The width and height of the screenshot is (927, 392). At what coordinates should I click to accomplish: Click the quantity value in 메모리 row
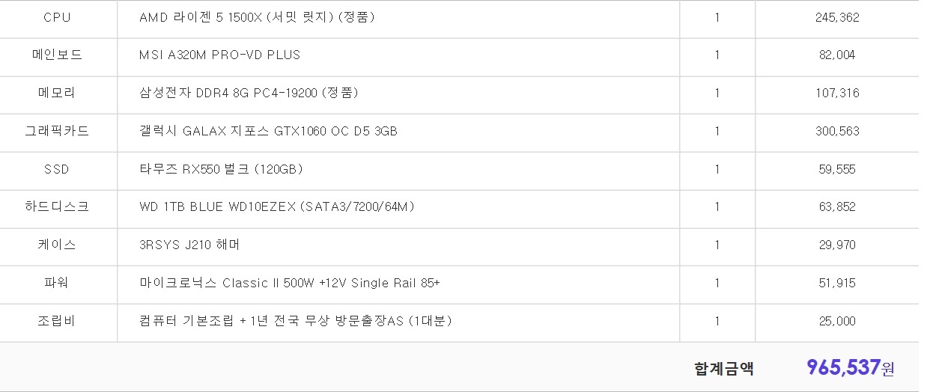(x=717, y=93)
